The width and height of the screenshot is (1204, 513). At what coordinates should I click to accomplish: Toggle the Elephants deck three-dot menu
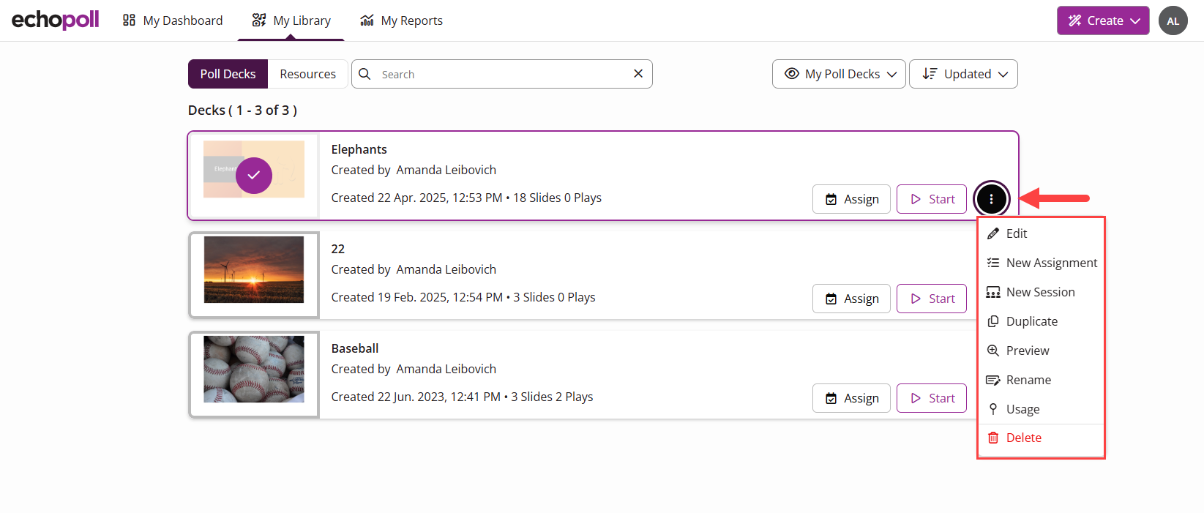pyautogui.click(x=991, y=199)
